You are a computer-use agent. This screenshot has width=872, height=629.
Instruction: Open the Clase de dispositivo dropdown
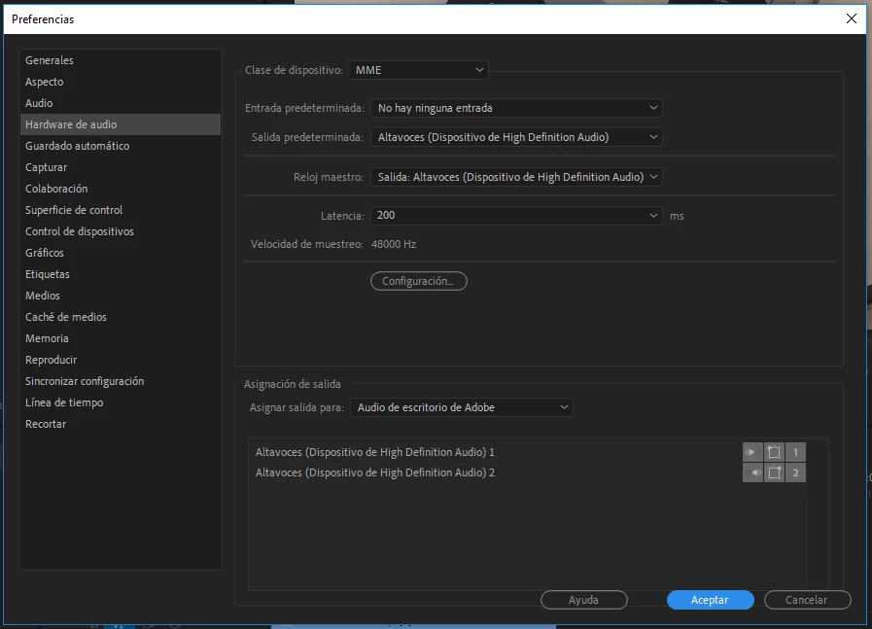(x=418, y=70)
